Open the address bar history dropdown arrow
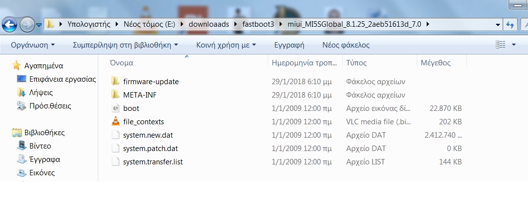The height and width of the screenshot is (206, 528). pos(498,24)
